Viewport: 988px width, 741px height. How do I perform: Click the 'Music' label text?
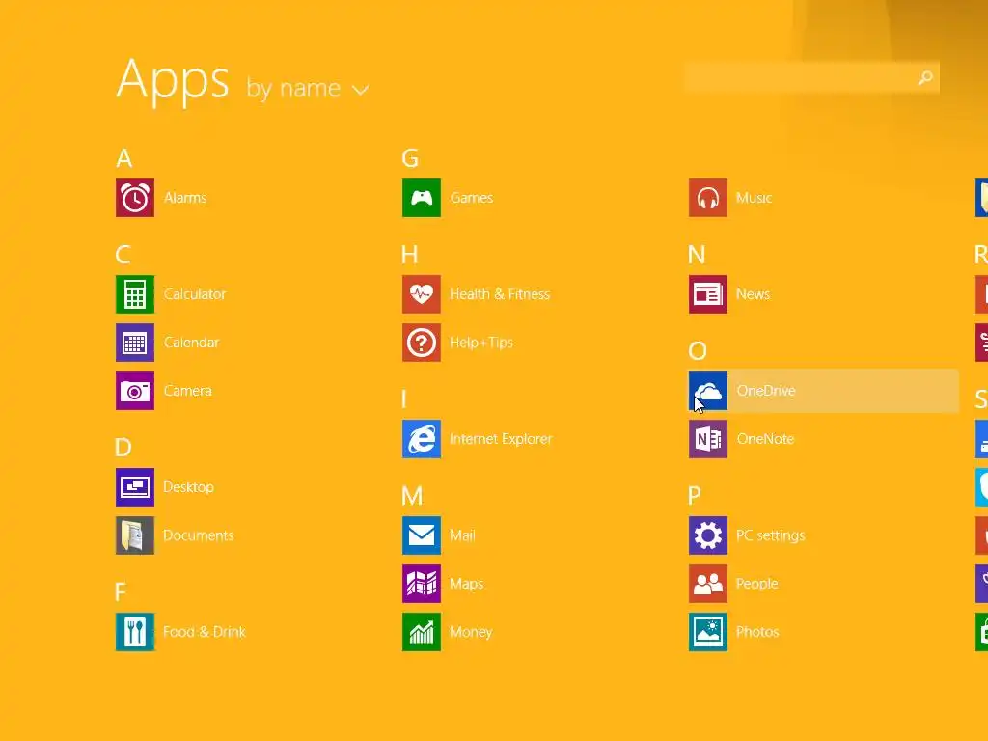(x=755, y=198)
